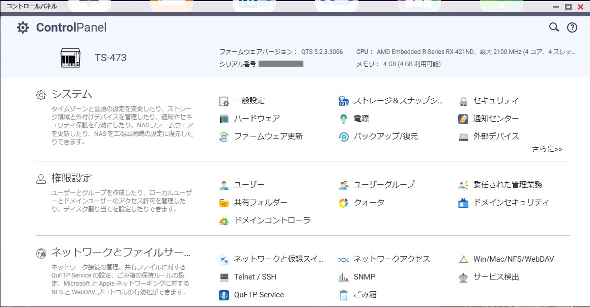Click the ControlPanel gear logo icon
Screen dimensions: 590x307
(x=22, y=27)
